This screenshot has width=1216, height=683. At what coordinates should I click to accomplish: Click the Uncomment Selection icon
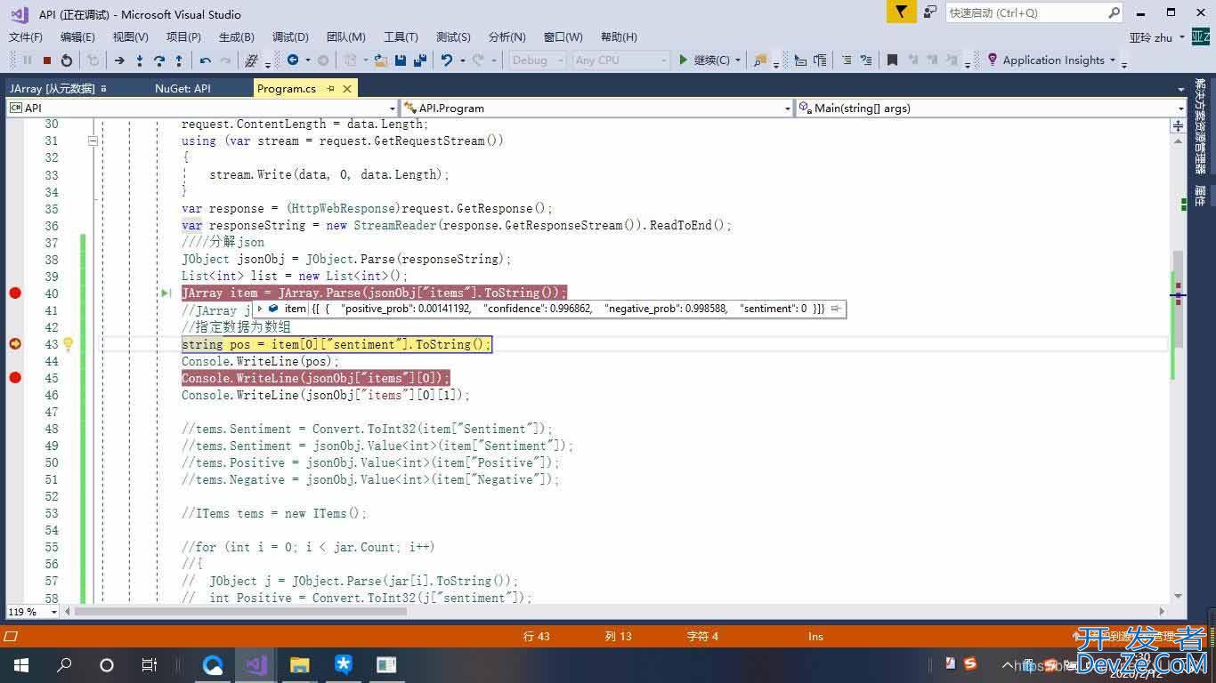tap(865, 60)
